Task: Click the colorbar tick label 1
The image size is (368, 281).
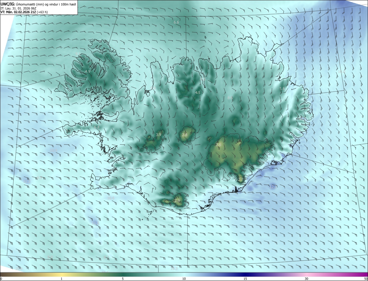Action: pos(62,279)
